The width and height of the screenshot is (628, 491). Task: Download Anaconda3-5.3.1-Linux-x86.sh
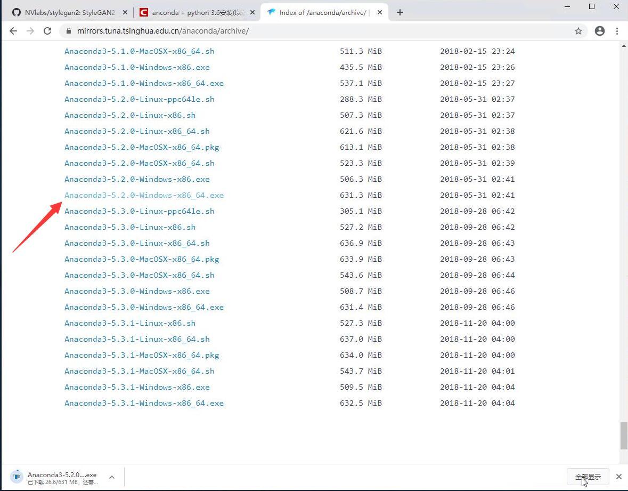[x=130, y=323]
